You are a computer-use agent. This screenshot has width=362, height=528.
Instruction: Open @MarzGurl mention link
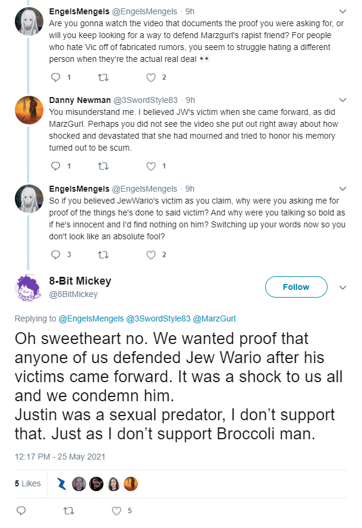[214, 318]
